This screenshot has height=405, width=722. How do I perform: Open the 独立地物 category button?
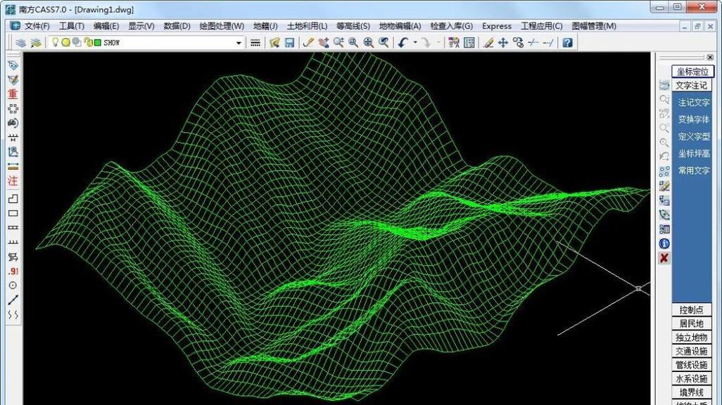pos(691,337)
